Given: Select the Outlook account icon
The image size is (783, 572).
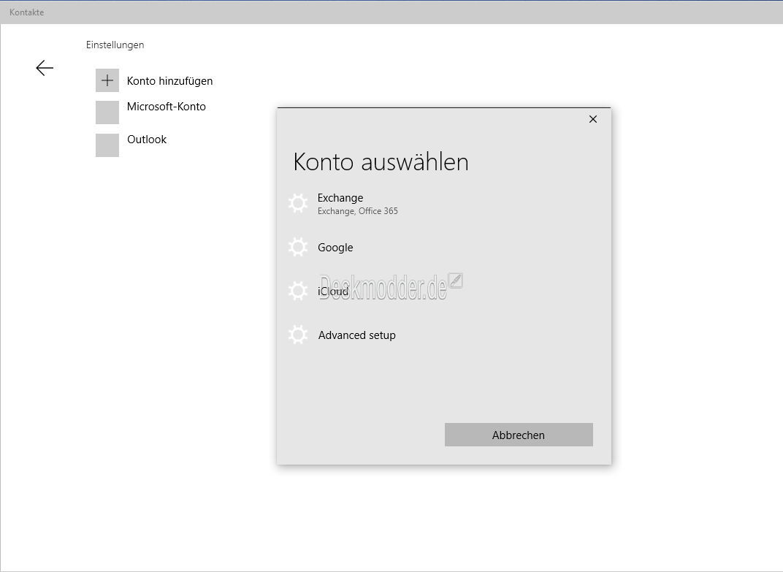Looking at the screenshot, I should coord(107,145).
